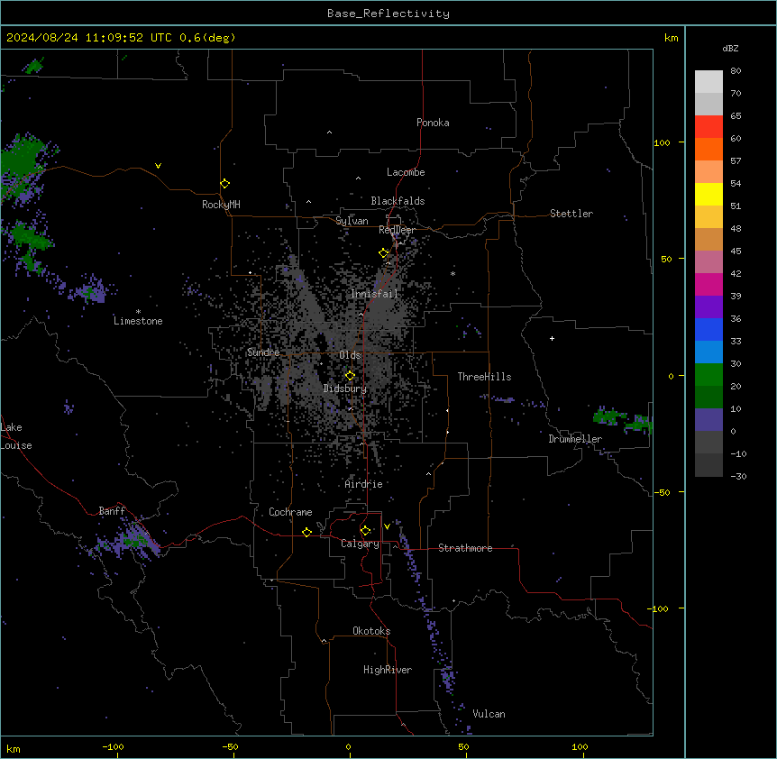
Task: Click the yellow V marker east of Calgary
Action: pyautogui.click(x=387, y=526)
